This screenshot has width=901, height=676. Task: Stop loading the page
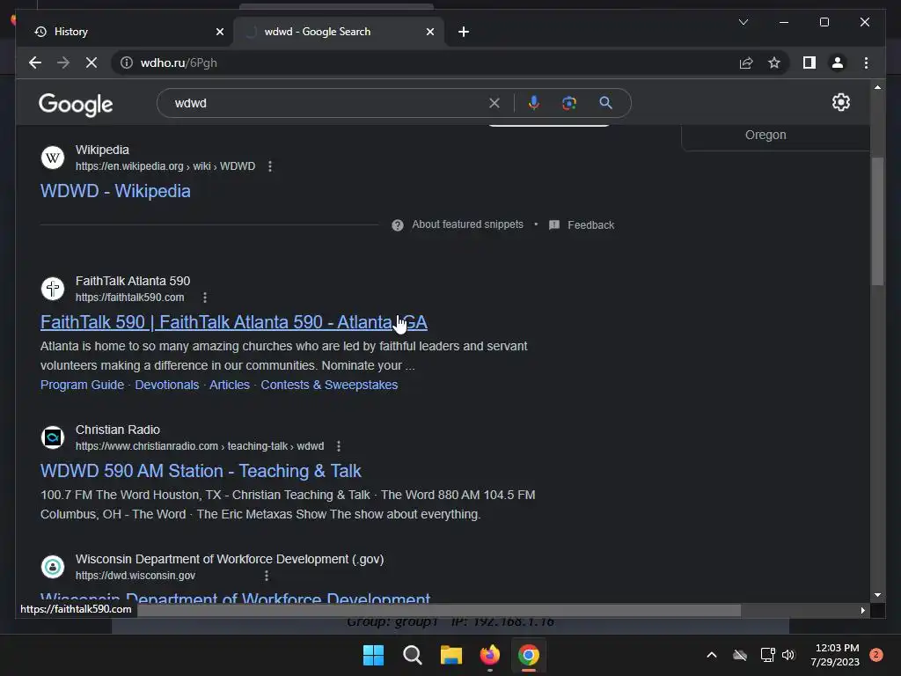(92, 62)
